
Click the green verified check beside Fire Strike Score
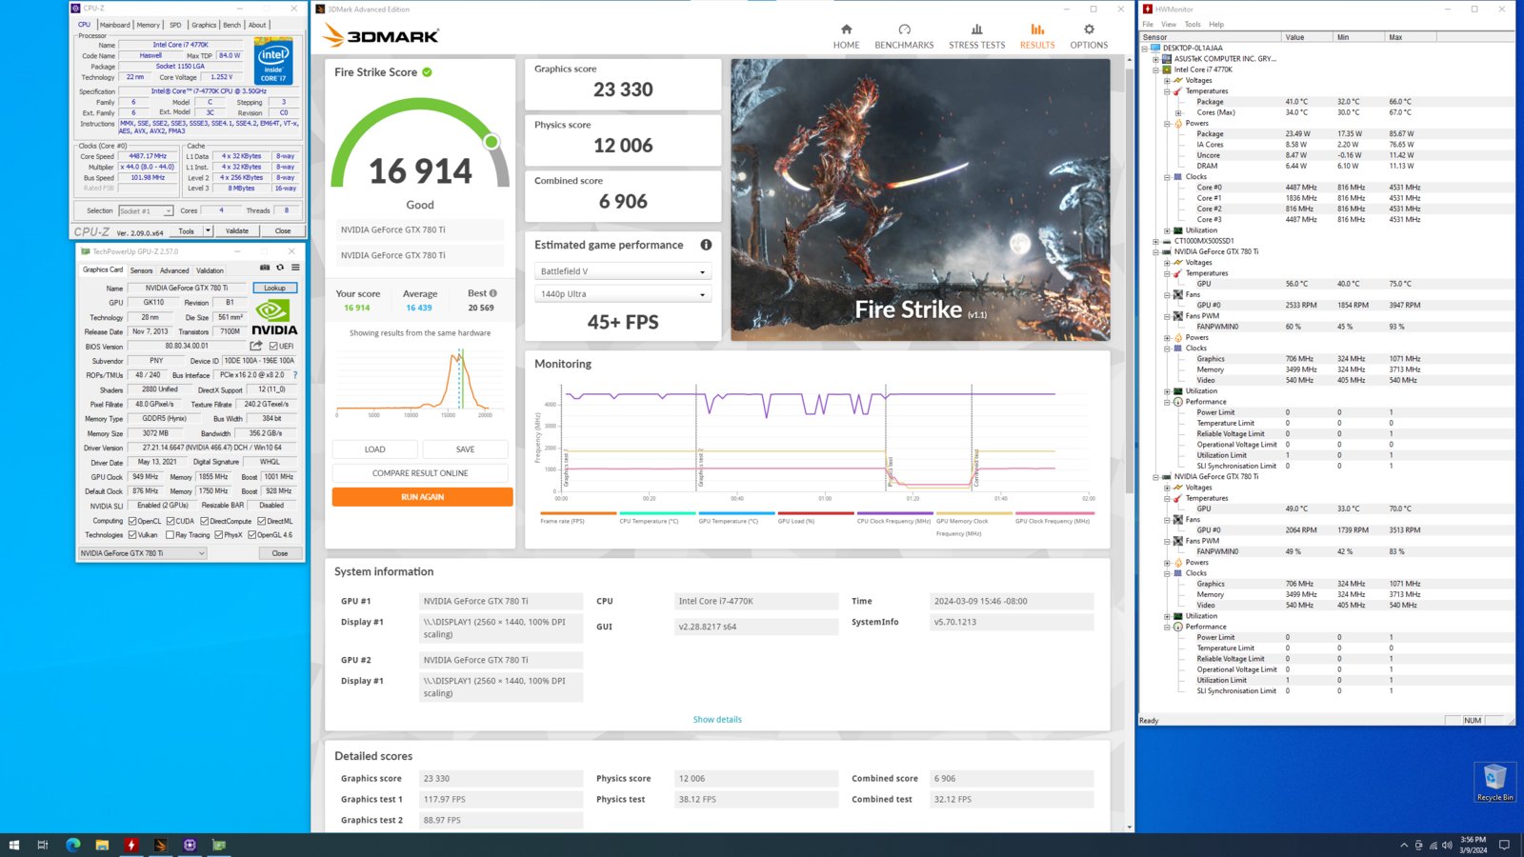tap(427, 72)
